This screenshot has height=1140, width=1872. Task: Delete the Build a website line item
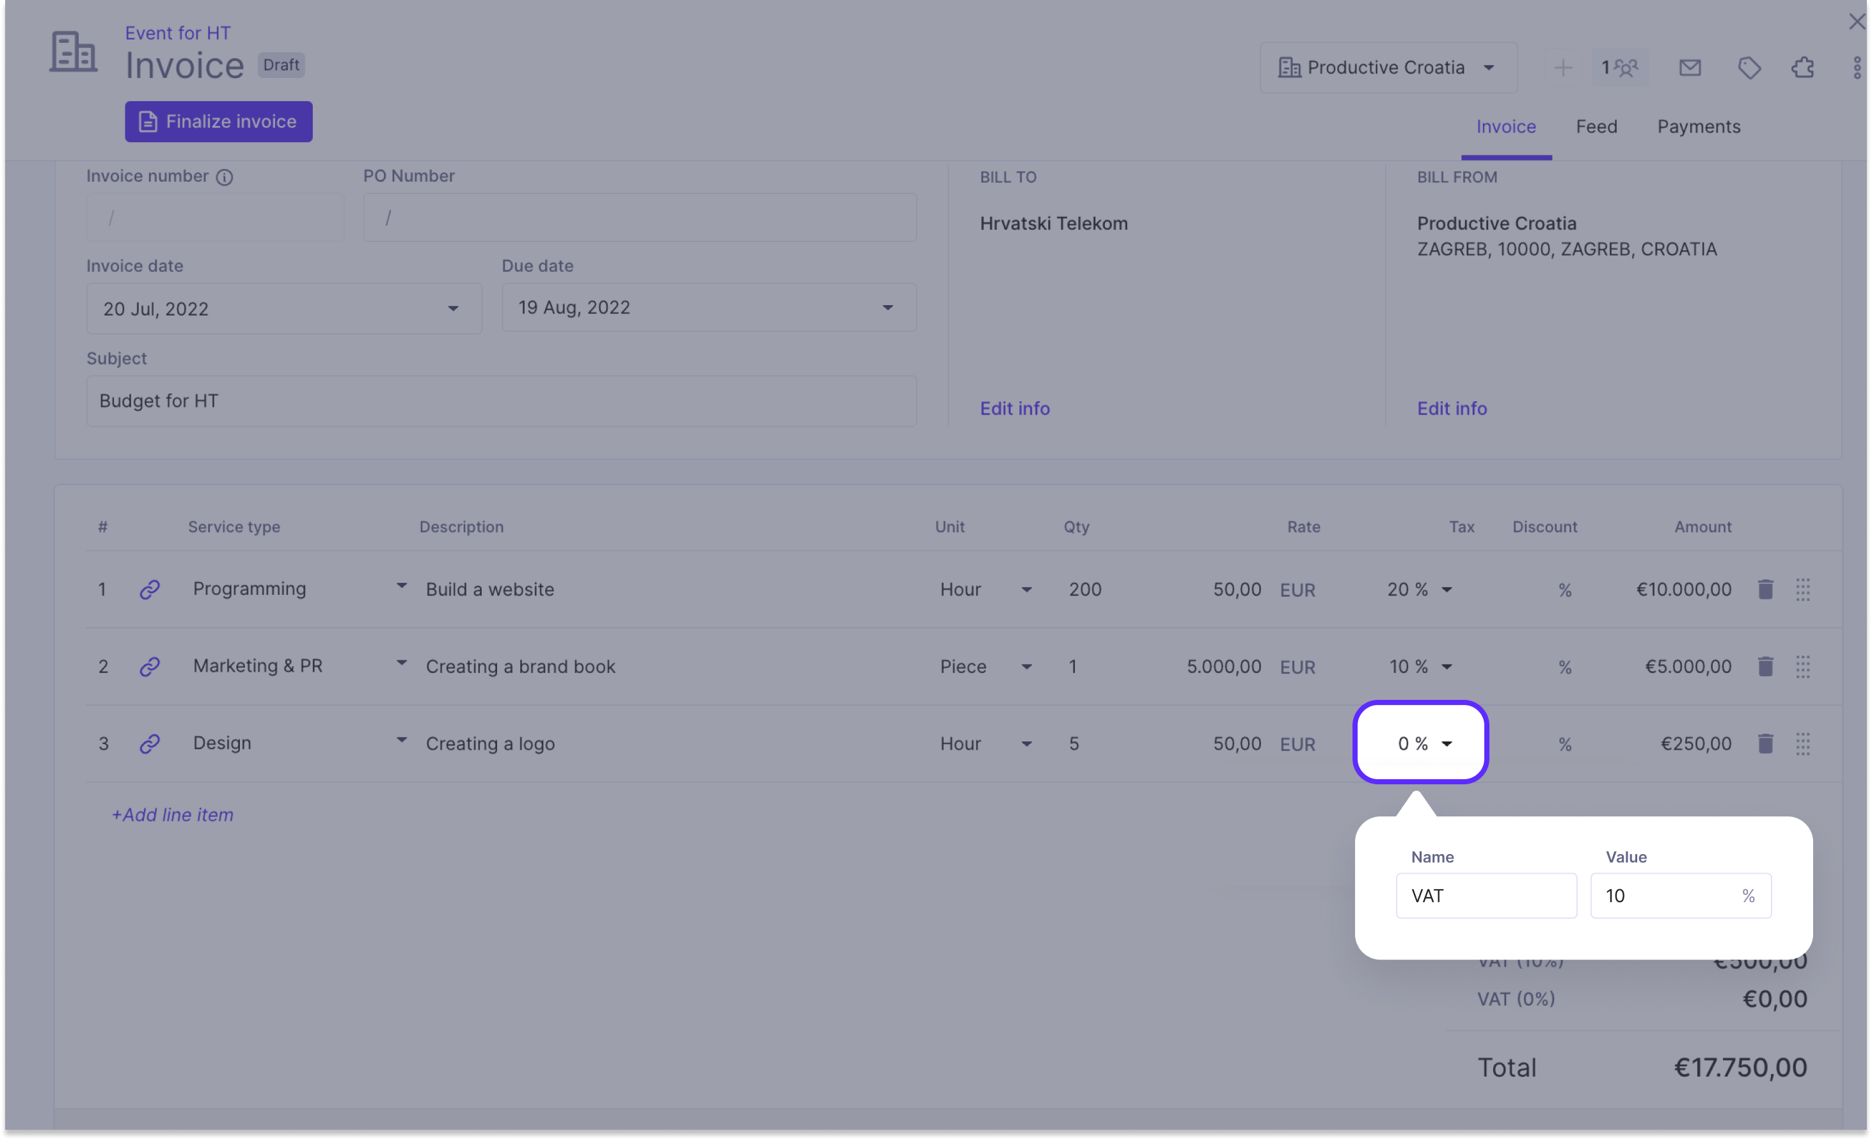[x=1765, y=589]
